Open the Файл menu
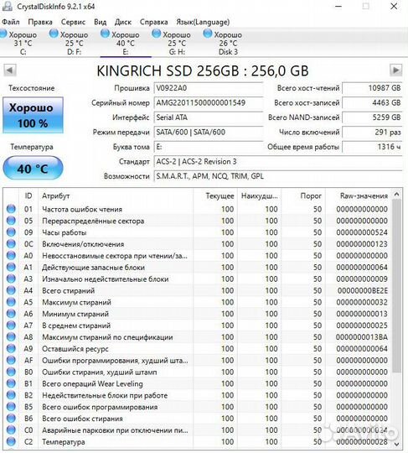 coord(11,22)
